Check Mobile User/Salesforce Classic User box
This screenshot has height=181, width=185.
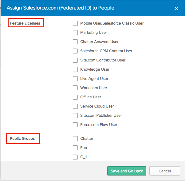(75, 23)
